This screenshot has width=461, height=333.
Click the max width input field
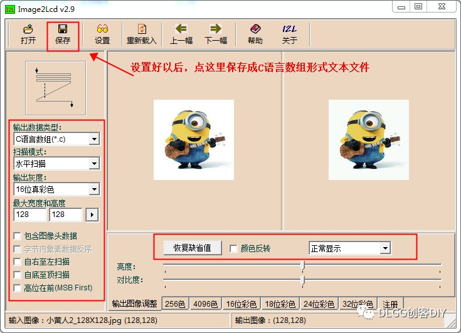tap(30, 214)
